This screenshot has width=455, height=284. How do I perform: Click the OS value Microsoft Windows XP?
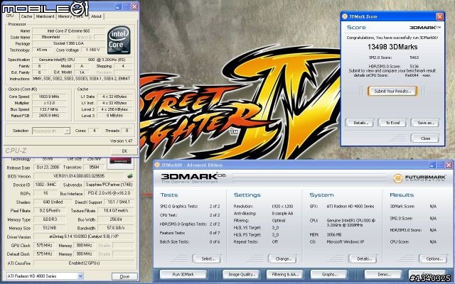click(346, 241)
